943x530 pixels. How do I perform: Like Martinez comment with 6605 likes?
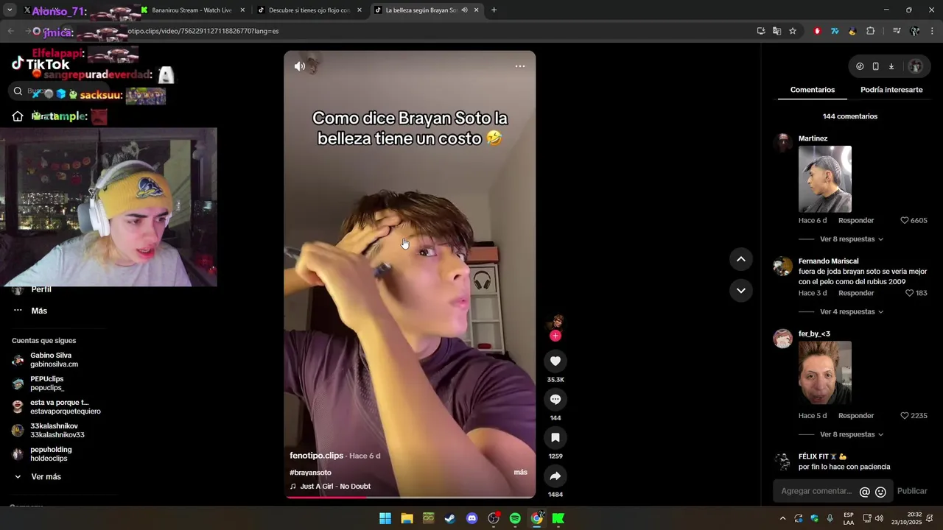click(x=905, y=221)
